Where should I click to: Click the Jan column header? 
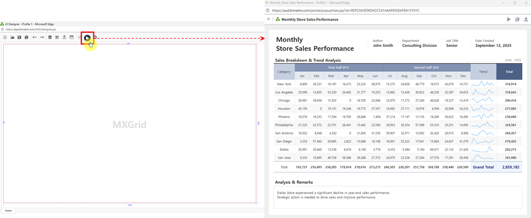tap(302, 76)
